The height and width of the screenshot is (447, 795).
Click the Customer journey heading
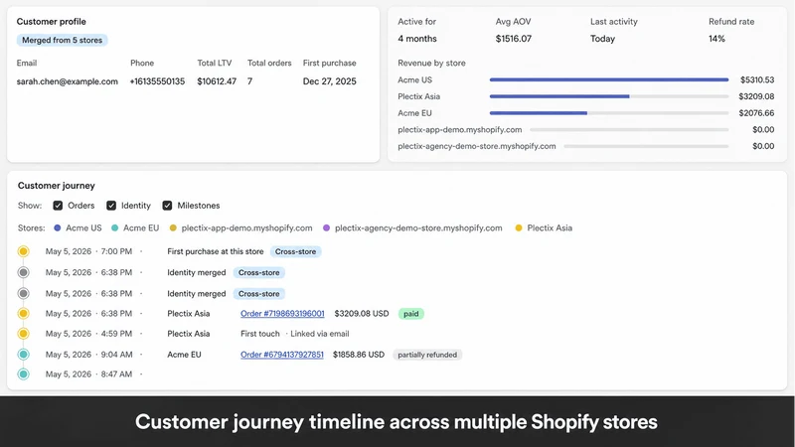pyautogui.click(x=57, y=186)
